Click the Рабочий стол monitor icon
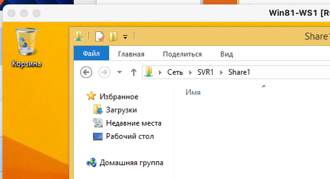Screen dimensions: 330x179 point(98,137)
